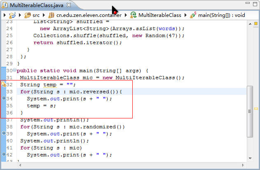Click 'new Random(47)' on line 25
The height and width of the screenshot is (170, 260).
(x=155, y=36)
